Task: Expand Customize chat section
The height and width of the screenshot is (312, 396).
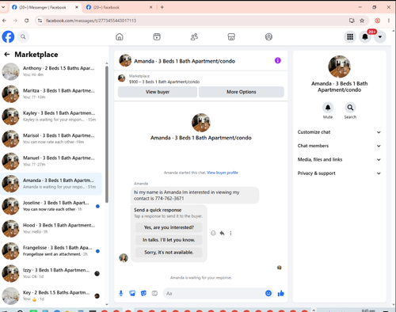Action: coord(339,132)
